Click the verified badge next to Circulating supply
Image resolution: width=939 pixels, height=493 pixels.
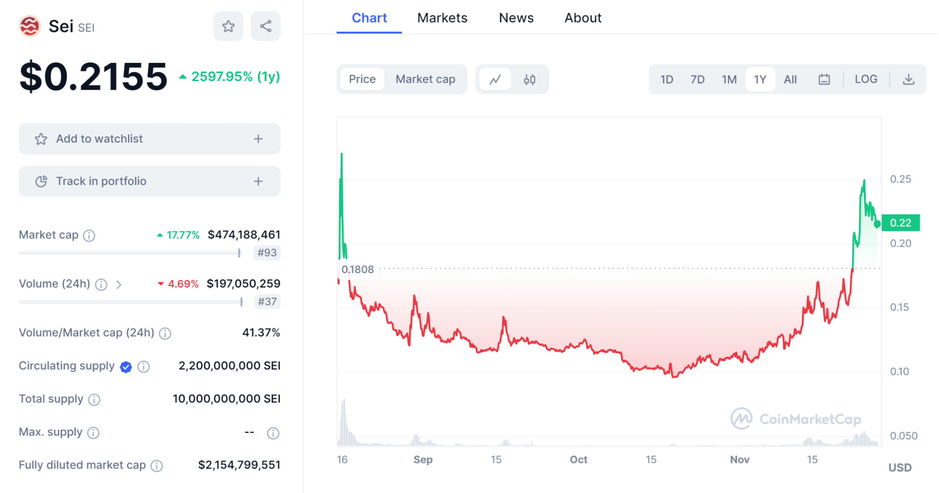126,367
